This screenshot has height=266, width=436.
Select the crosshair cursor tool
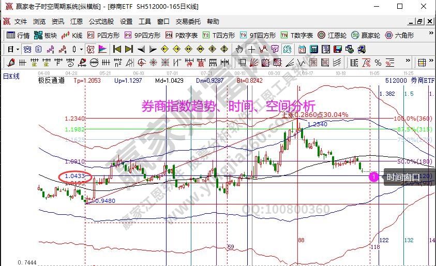coord(251,50)
